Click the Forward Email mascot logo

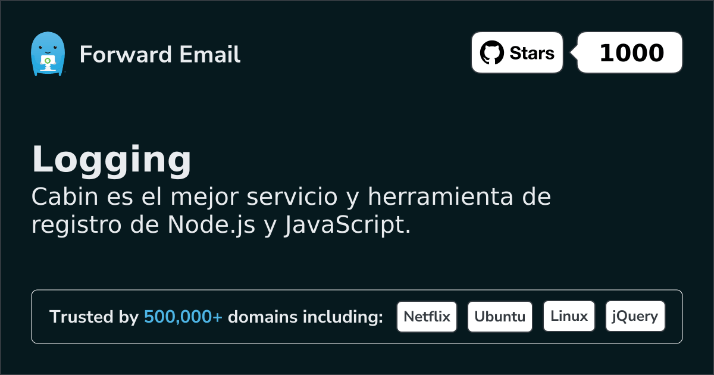tap(47, 54)
